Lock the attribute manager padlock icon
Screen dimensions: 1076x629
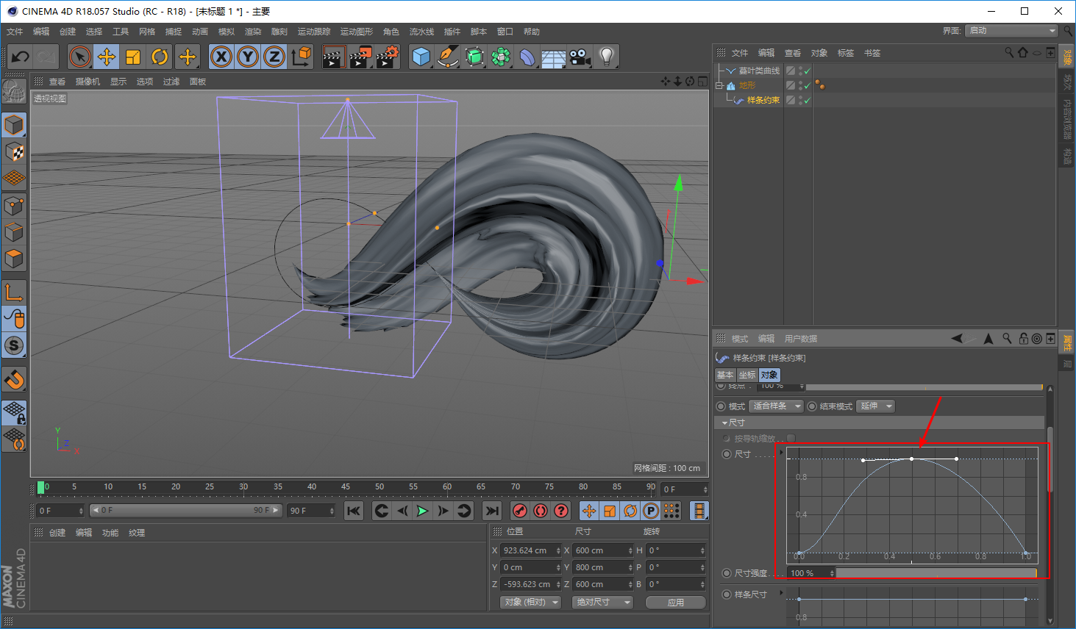[1024, 339]
